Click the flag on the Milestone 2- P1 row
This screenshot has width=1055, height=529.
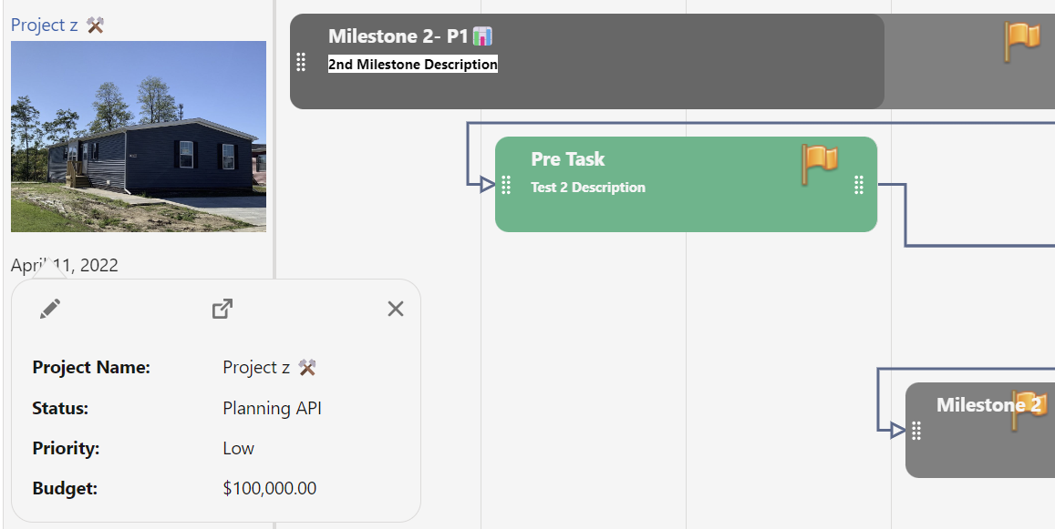coord(1023,41)
